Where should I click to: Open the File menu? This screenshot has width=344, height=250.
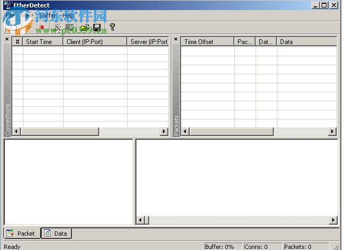[x=10, y=15]
